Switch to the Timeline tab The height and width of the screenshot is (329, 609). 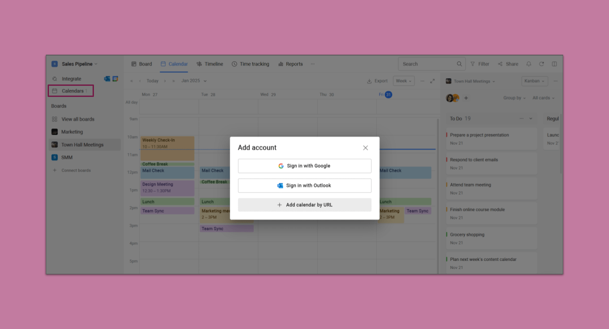pyautogui.click(x=210, y=64)
